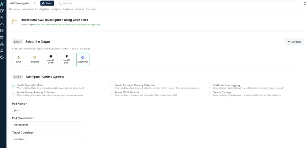This screenshot has height=148, width=307.
Task: Select the Linux target tile
Action: coord(19,60)
